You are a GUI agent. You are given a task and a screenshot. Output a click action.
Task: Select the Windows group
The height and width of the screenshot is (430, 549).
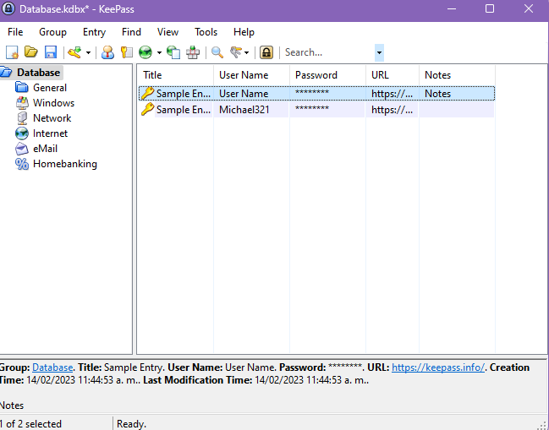point(53,103)
